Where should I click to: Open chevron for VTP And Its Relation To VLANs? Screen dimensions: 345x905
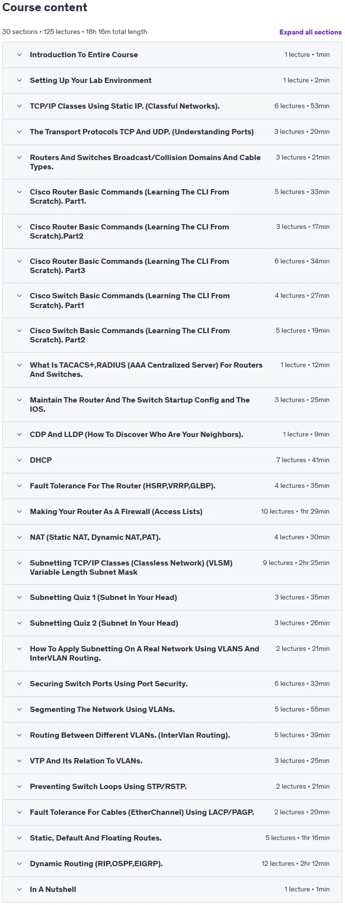pos(19,761)
